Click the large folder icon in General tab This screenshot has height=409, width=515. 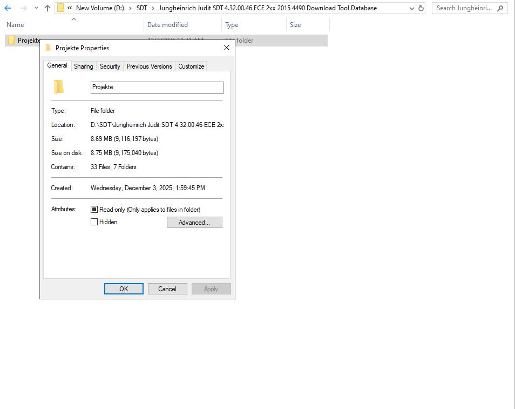coord(59,87)
